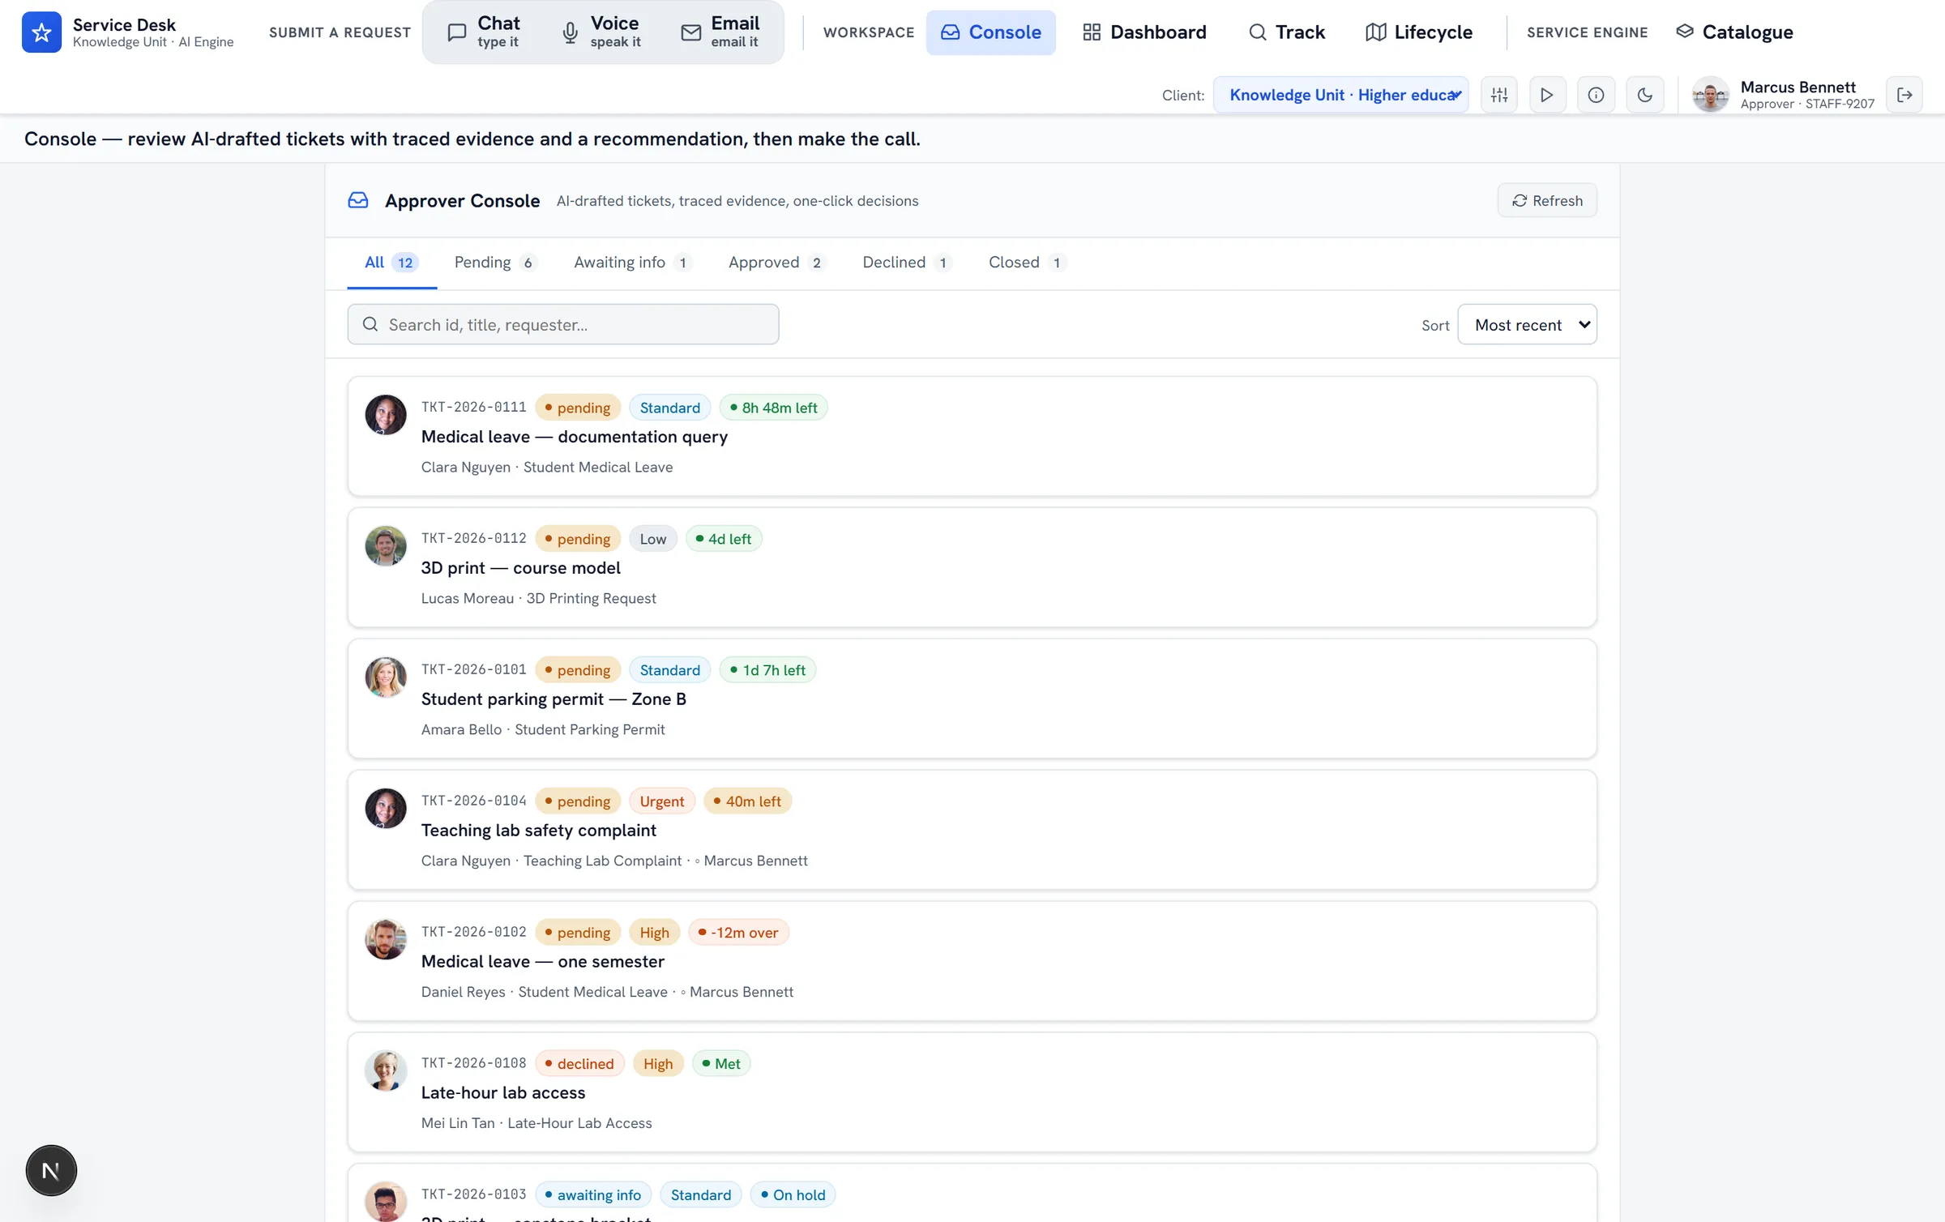Open the Lifecycle page
The width and height of the screenshot is (1945, 1222).
pyautogui.click(x=1419, y=32)
